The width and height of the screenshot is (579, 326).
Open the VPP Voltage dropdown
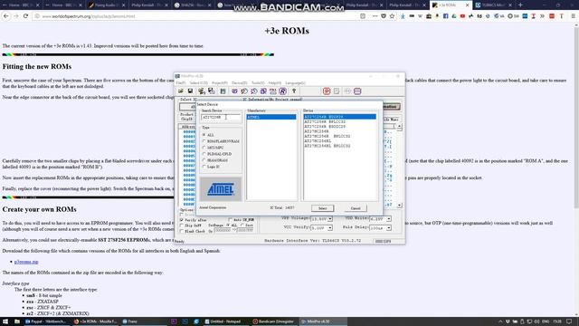(x=330, y=219)
